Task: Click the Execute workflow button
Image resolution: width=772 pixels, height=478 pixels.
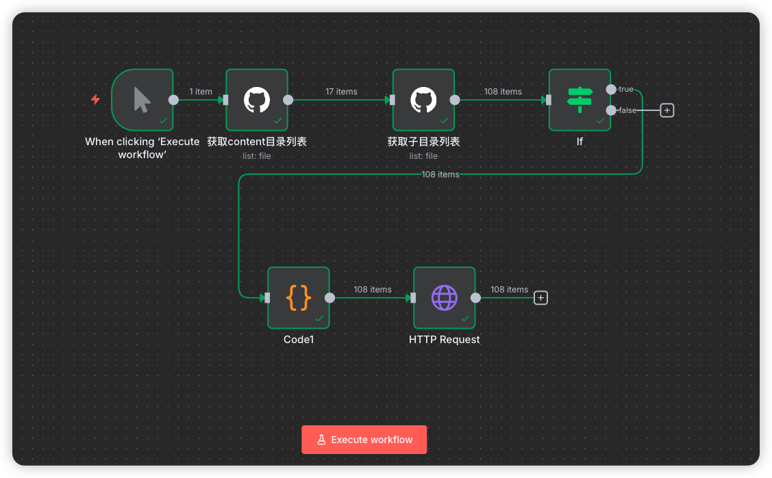Action: (x=364, y=440)
